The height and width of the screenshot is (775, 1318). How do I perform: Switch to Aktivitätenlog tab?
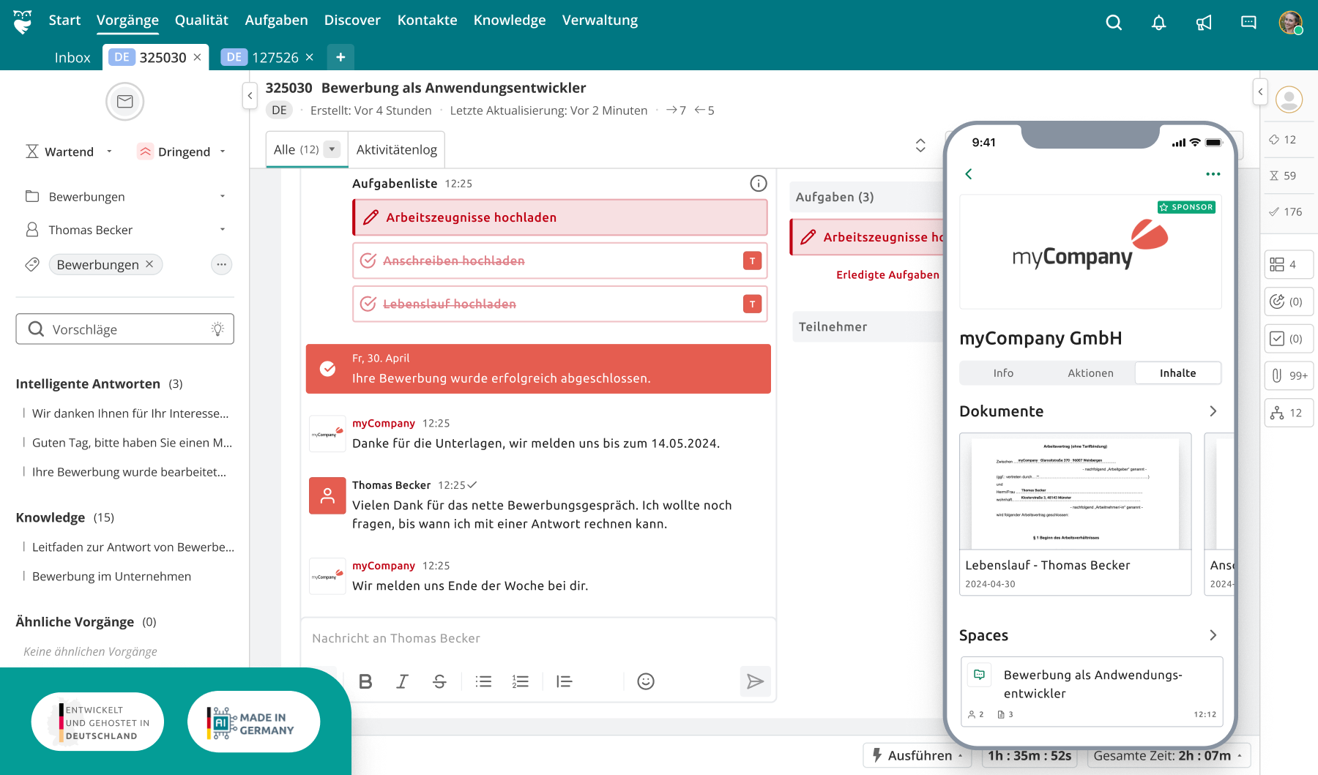click(x=396, y=149)
